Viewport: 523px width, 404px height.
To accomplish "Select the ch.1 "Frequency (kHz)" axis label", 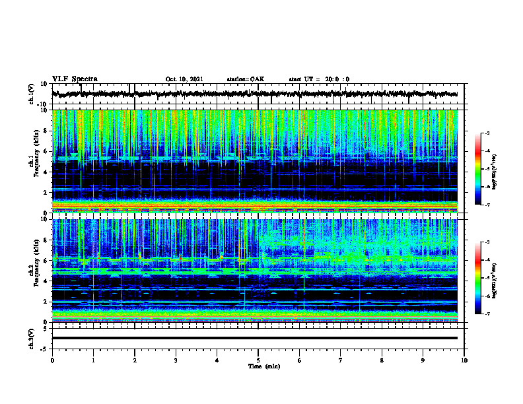I will point(36,153).
